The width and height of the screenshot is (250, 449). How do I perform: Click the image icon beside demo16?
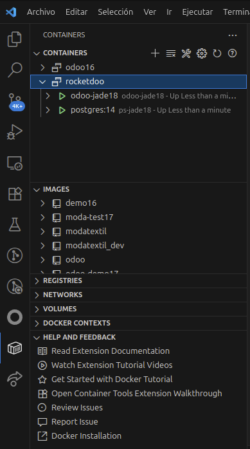pos(57,203)
